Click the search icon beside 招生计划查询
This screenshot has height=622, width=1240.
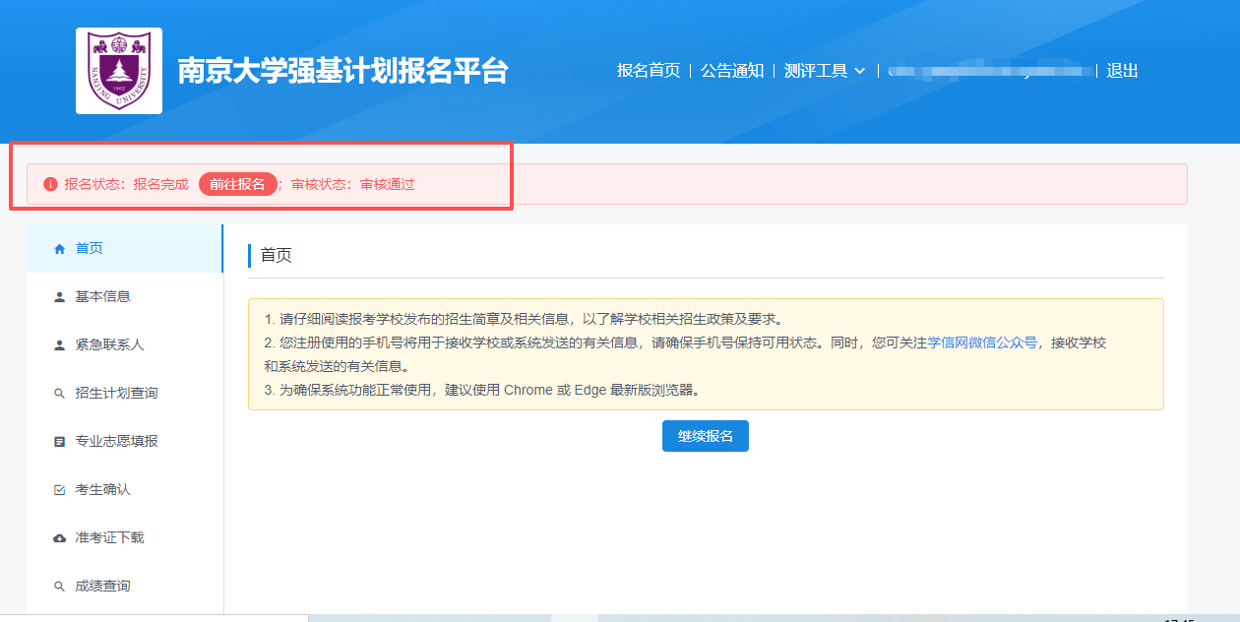[59, 394]
